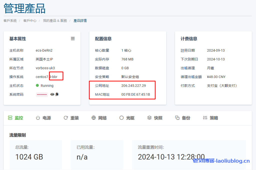Reveal the hidden system password
Screen dimensions: 256x170
(x=53, y=94)
